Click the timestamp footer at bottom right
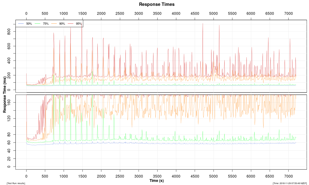The height and width of the screenshot is (185, 309). (x=290, y=183)
